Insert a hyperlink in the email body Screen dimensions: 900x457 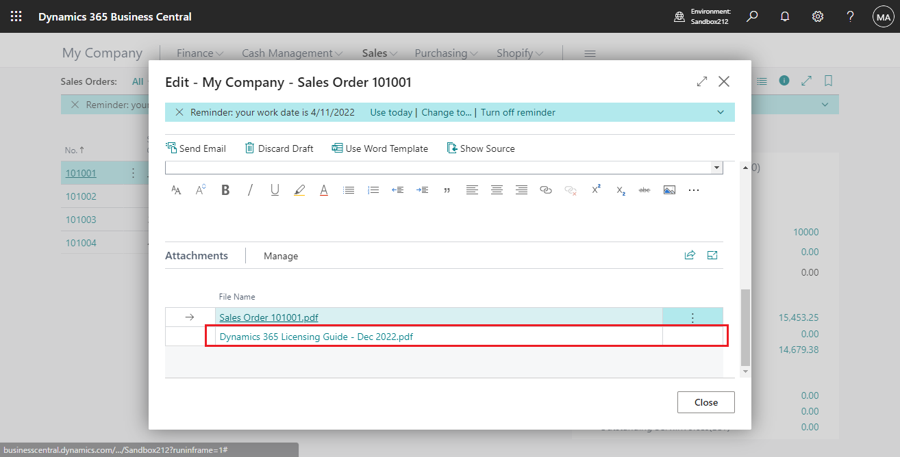click(546, 190)
